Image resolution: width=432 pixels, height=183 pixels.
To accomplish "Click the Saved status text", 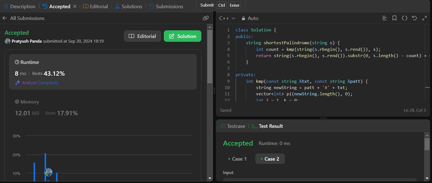I will coord(226,110).
